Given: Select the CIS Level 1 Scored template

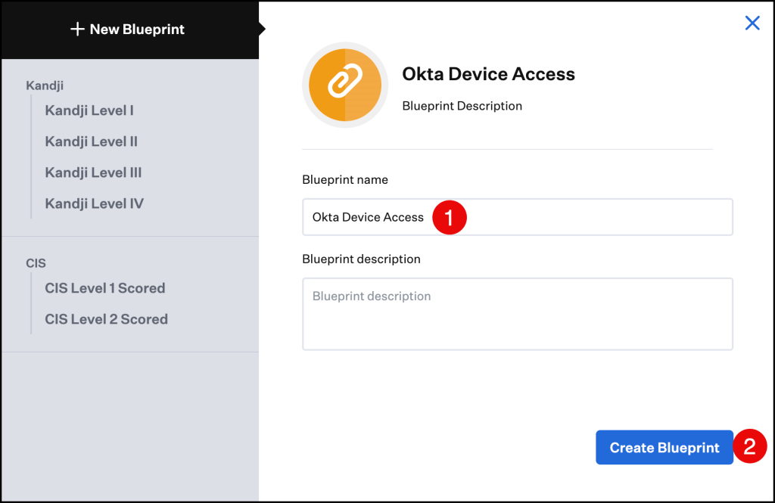Looking at the screenshot, I should point(104,288).
